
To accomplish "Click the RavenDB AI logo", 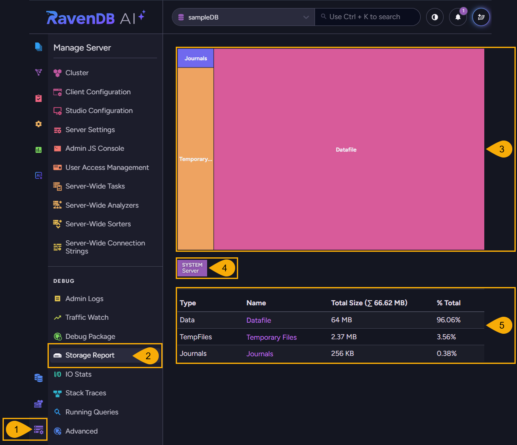I will [96, 17].
